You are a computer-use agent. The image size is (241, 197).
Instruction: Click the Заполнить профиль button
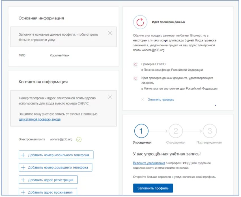pyautogui.click(x=153, y=188)
